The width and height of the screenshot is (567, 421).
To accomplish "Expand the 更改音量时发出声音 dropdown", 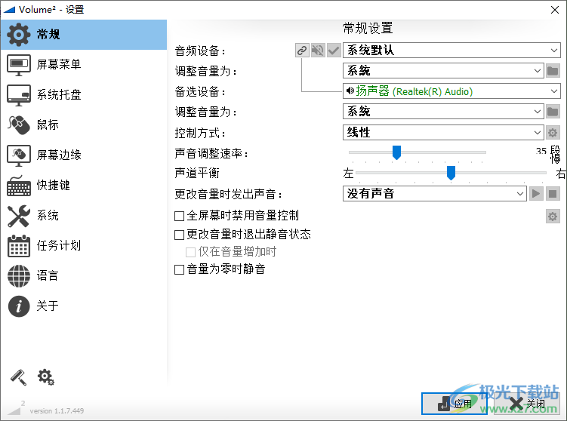I will pyautogui.click(x=434, y=194).
